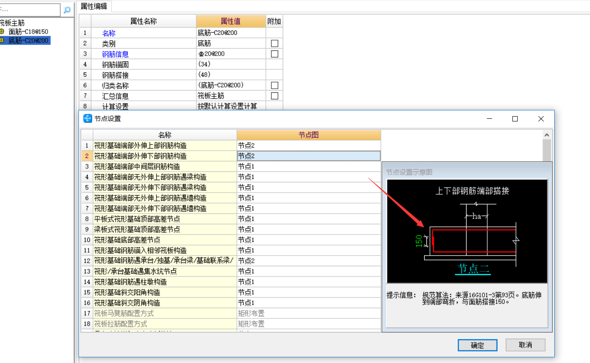Image resolution: width=590 pixels, height=363 pixels.
Task: Select the 筏板主筋 tree root
Action: pos(12,23)
